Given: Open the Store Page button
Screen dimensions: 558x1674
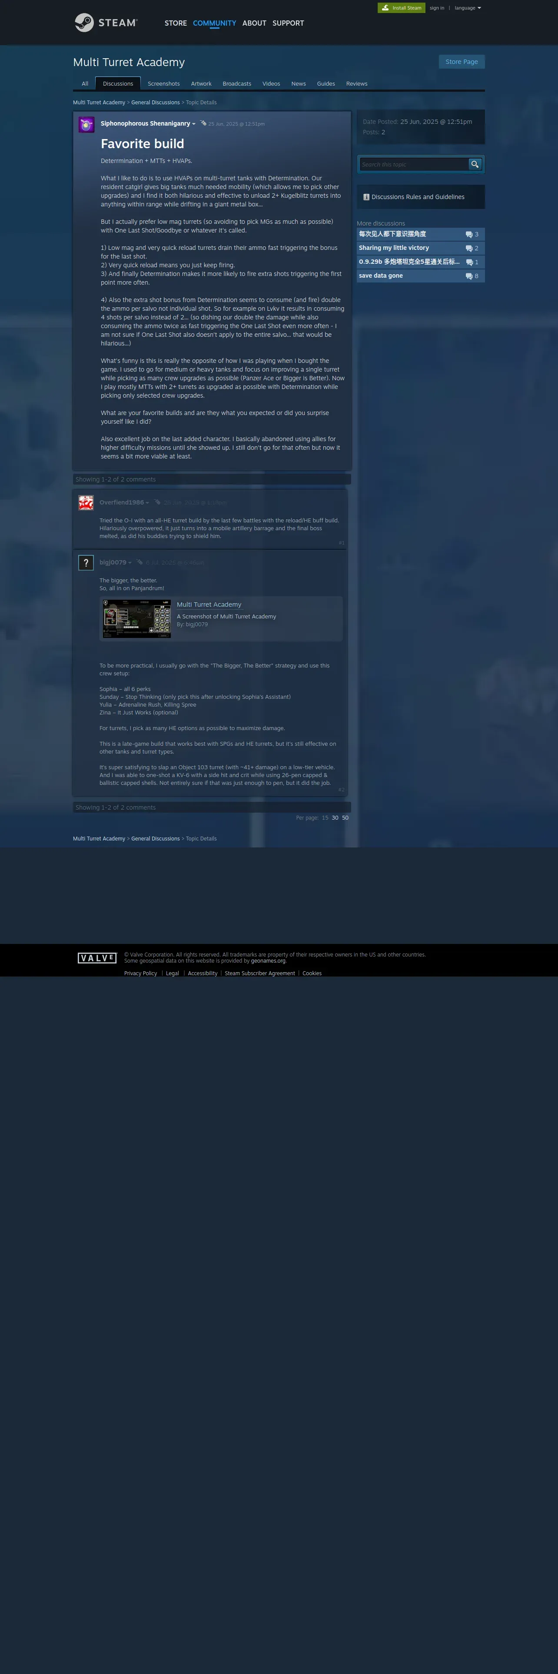Looking at the screenshot, I should pyautogui.click(x=462, y=62).
